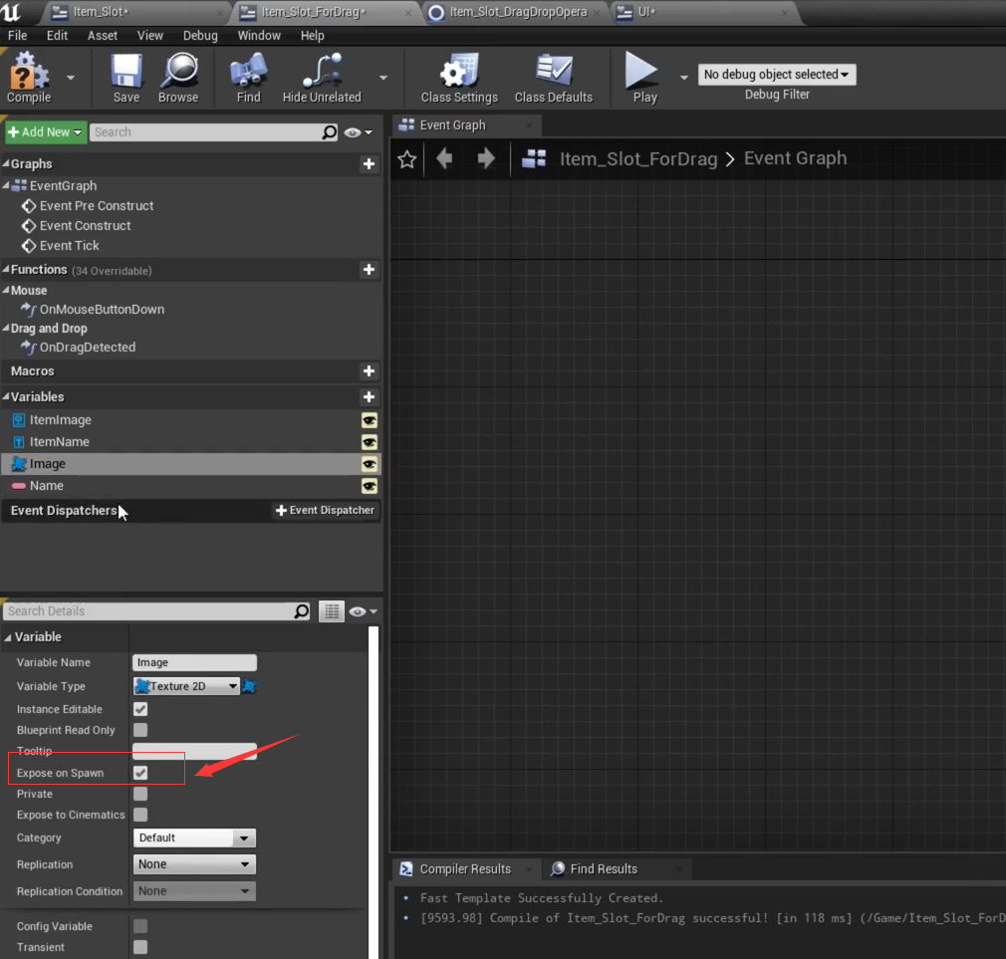This screenshot has height=959, width=1006.
Task: Add a new macro with plus
Action: pyautogui.click(x=369, y=370)
